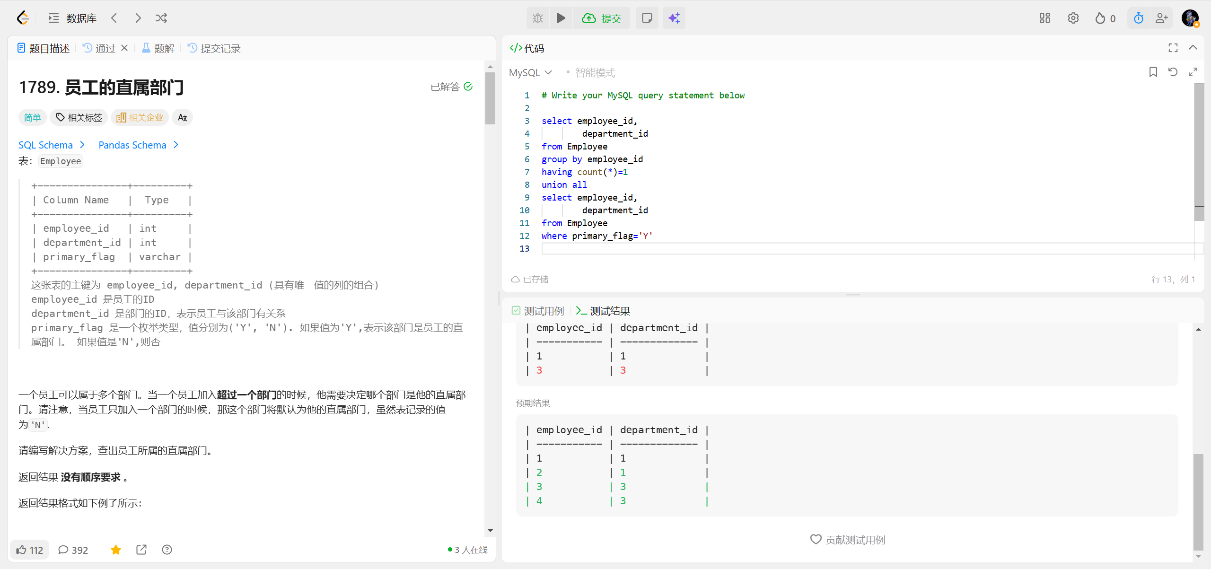
Task: Run the code with the play button
Action: [561, 18]
